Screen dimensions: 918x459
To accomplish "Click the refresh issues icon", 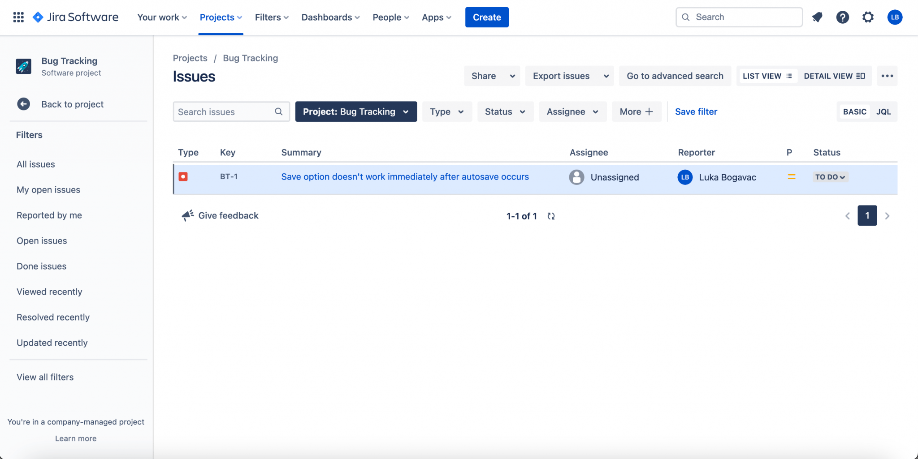I will coord(551,216).
